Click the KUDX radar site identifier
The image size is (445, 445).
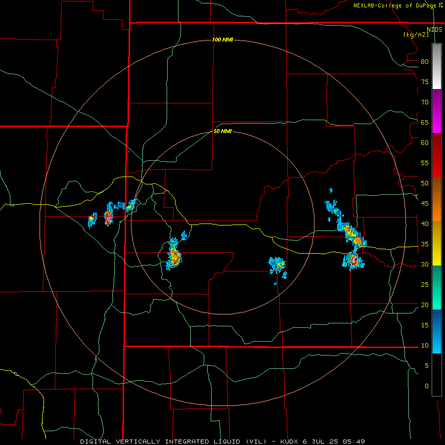pyautogui.click(x=289, y=442)
